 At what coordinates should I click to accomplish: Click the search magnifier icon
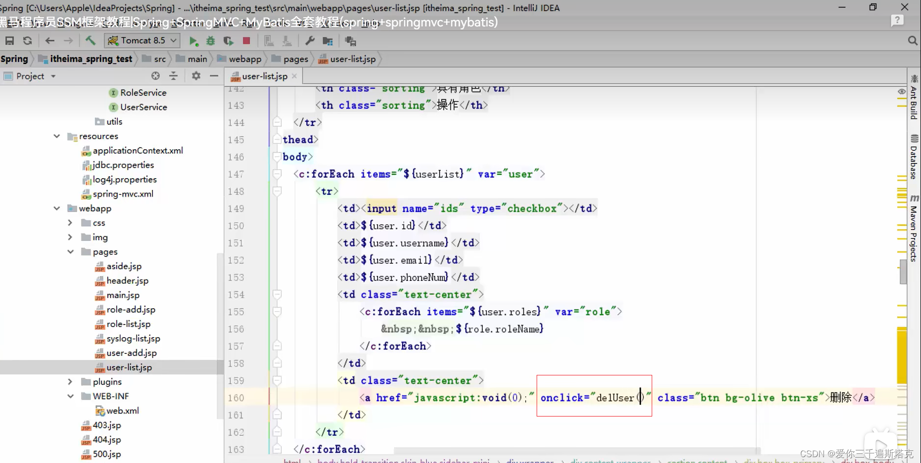coord(913,41)
